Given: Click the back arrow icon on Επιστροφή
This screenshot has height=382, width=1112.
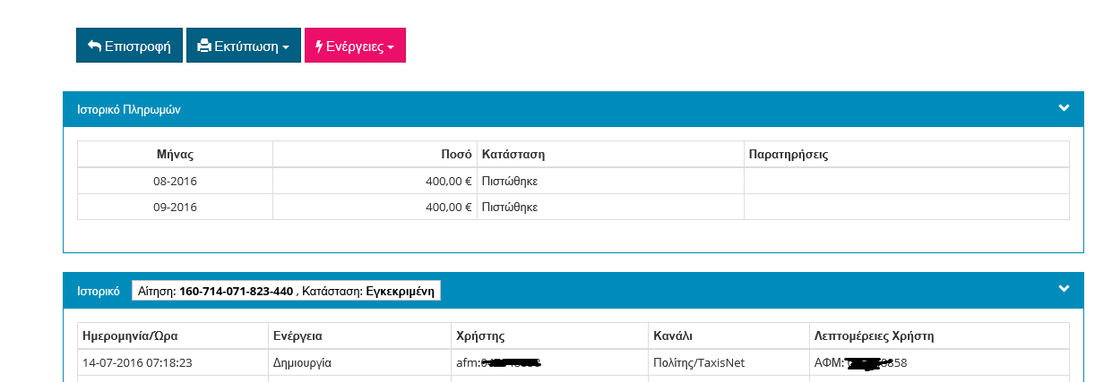Looking at the screenshot, I should pyautogui.click(x=94, y=46).
